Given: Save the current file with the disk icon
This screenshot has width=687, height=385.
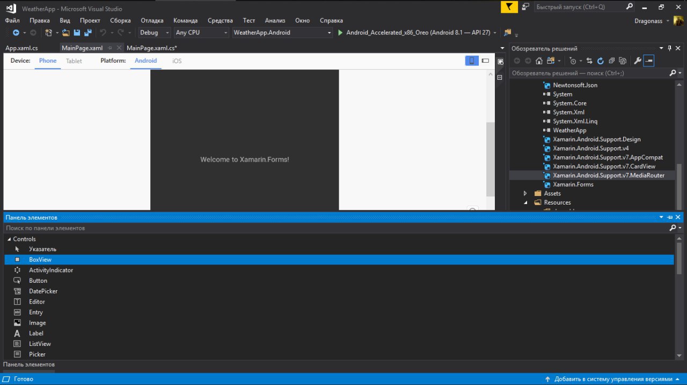Looking at the screenshot, I should [77, 33].
